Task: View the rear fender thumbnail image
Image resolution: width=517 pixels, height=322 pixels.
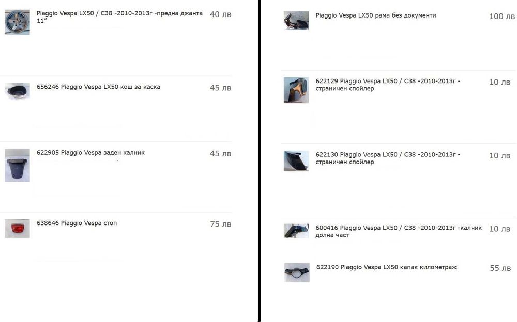Action: tap(17, 165)
